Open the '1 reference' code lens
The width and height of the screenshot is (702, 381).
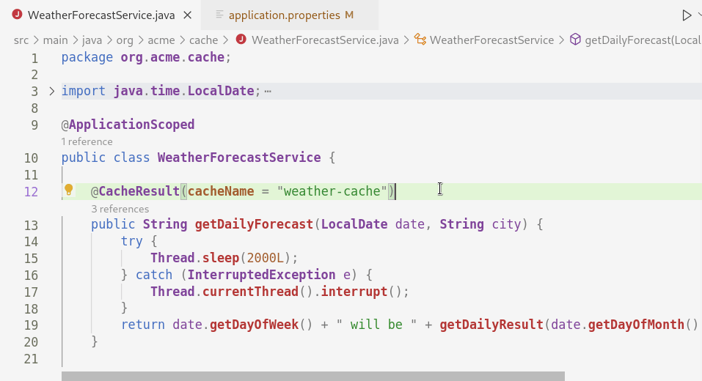[87, 141]
